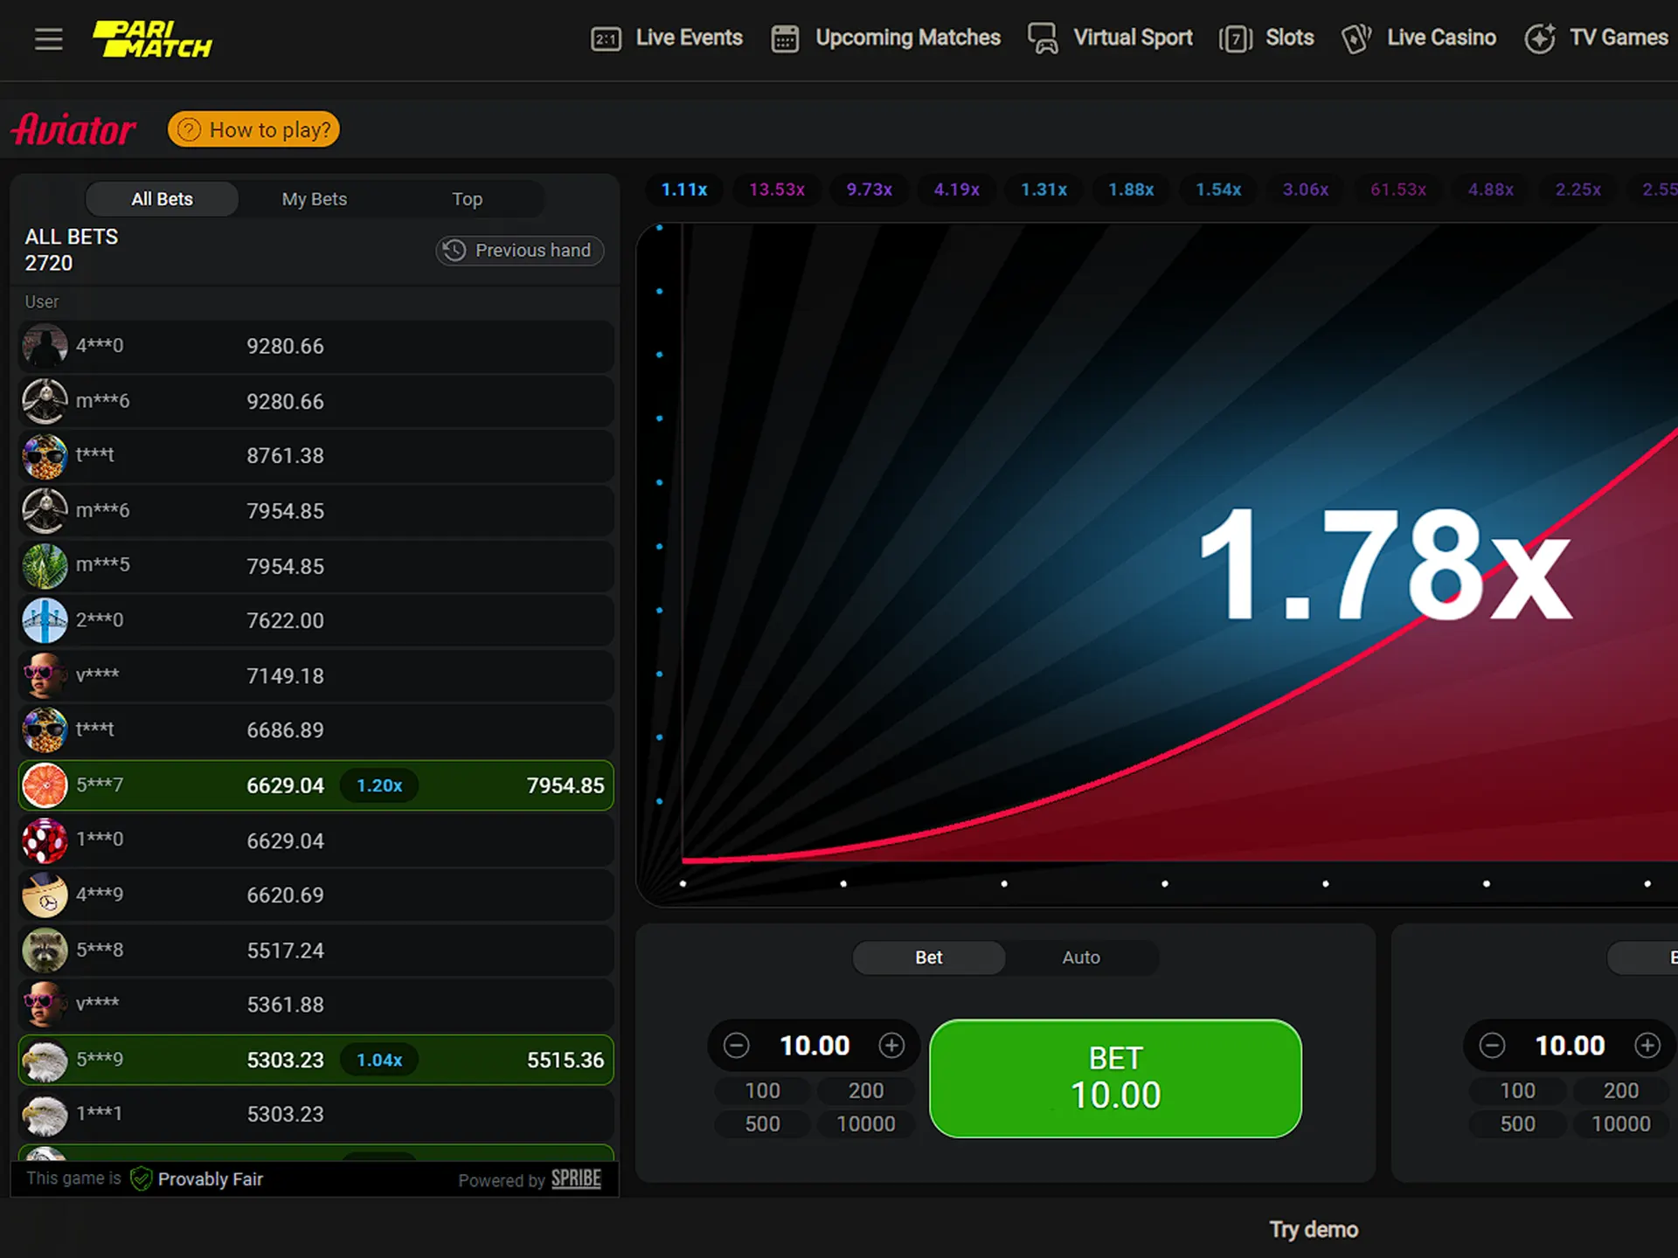The image size is (1678, 1258).
Task: Open Live Casino section
Action: (x=1418, y=38)
